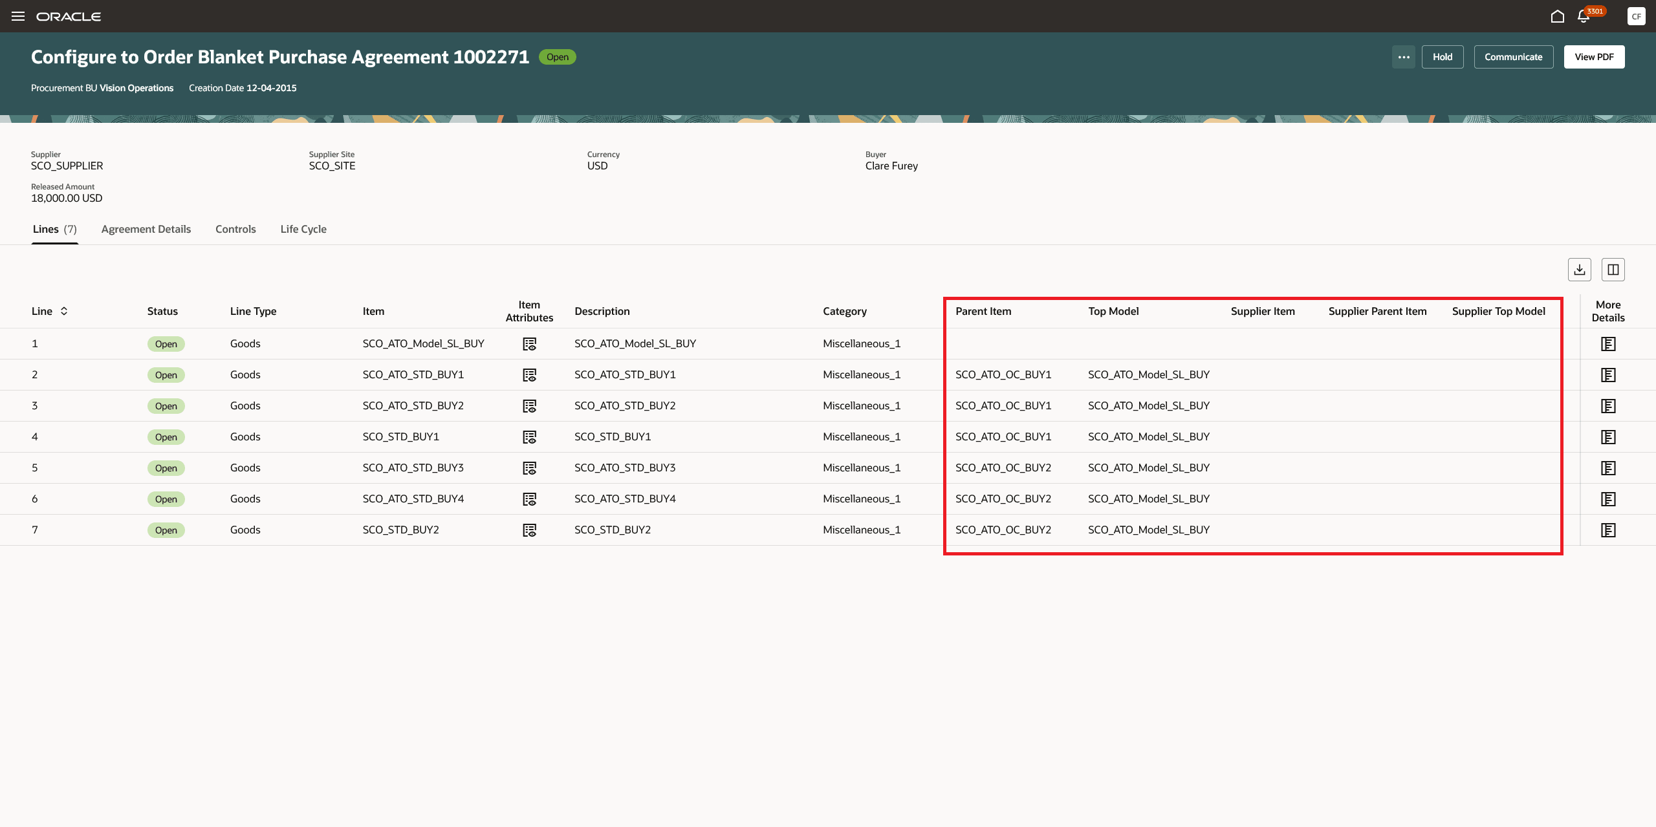This screenshot has width=1656, height=827.
Task: Switch to the Agreement Details tab
Action: click(146, 229)
